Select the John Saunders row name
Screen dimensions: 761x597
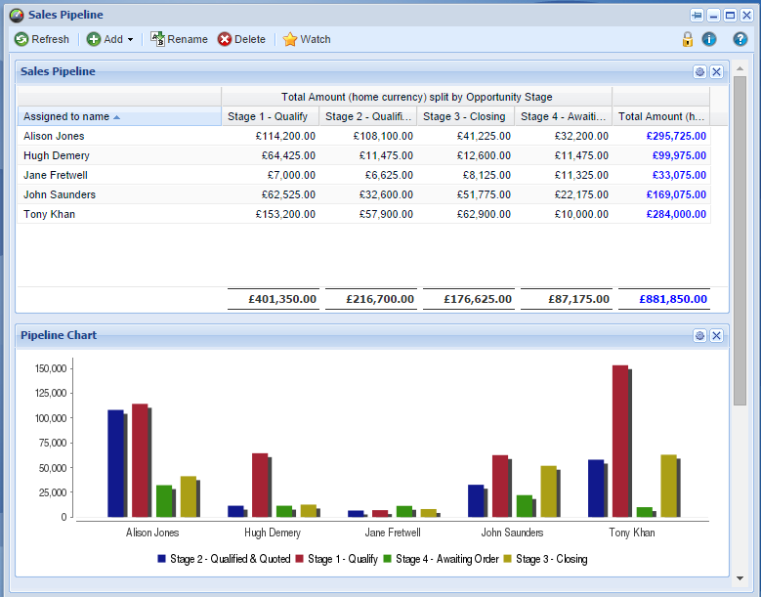tap(60, 194)
